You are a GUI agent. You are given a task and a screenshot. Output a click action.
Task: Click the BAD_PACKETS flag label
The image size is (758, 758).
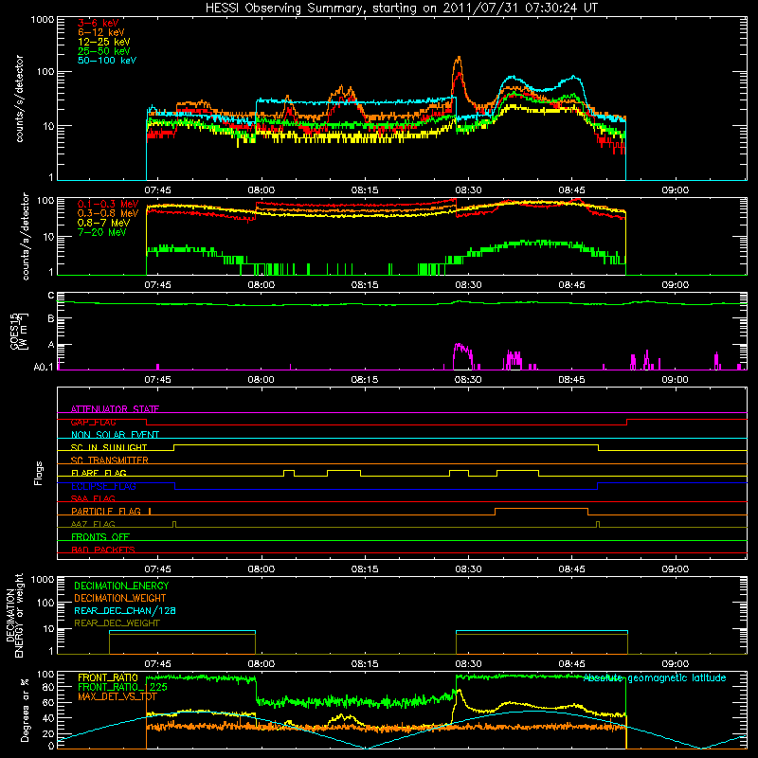point(103,550)
